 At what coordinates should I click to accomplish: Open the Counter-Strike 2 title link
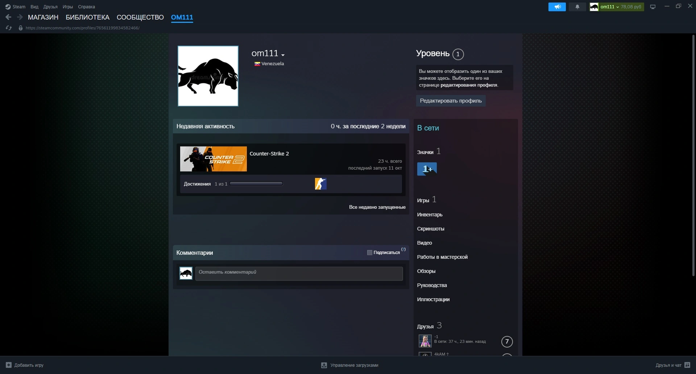[269, 154]
